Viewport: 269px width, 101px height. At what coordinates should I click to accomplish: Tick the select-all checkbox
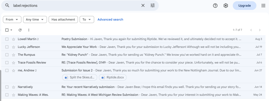tap(7, 30)
